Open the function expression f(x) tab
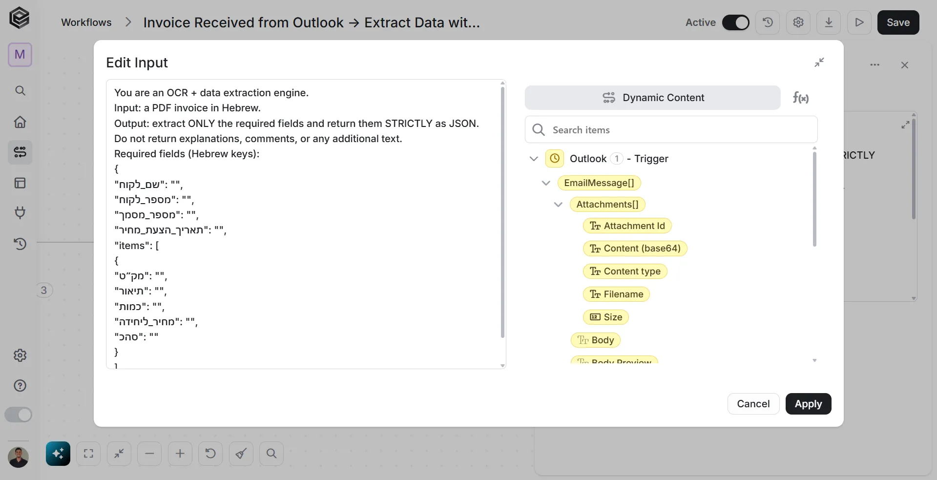Screen dimensions: 937x480 coord(800,98)
